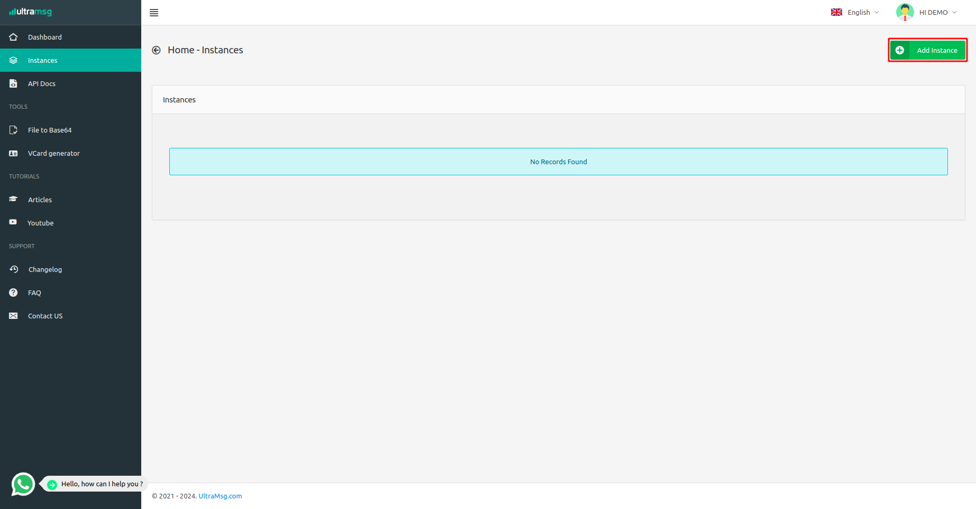Go to Dashboard in sidebar
Viewport: 976px width, 509px height.
point(70,37)
